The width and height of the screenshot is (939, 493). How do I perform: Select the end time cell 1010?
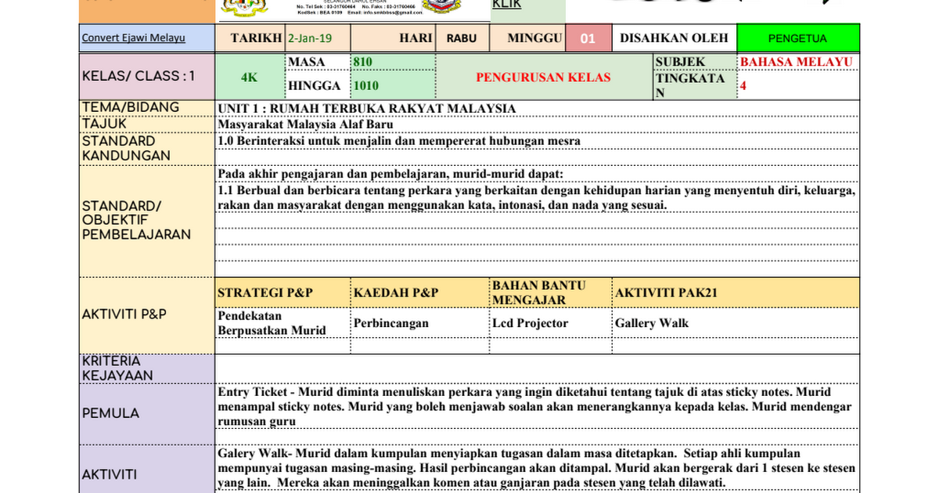pyautogui.click(x=393, y=85)
